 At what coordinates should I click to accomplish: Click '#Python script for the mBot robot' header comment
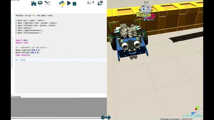(x=34, y=16)
